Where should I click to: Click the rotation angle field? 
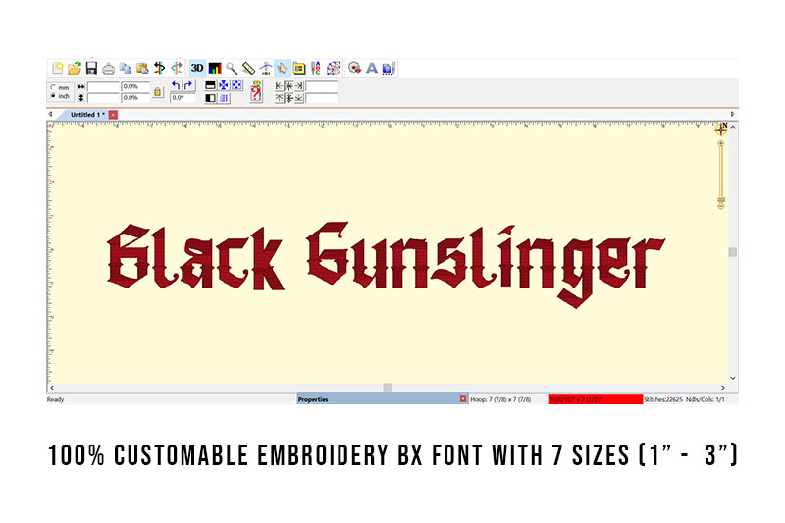[x=183, y=98]
